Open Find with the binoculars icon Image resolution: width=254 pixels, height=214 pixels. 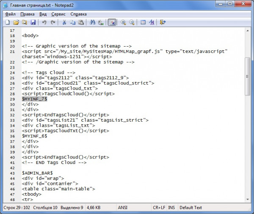92,22
